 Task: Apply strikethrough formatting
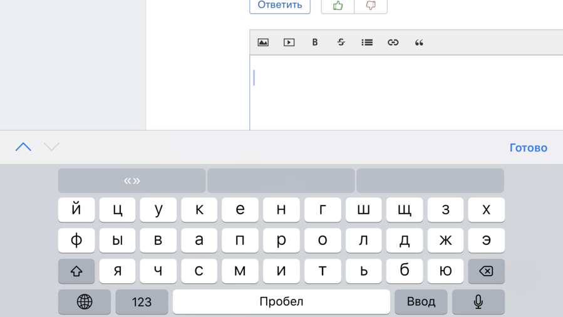coord(341,43)
